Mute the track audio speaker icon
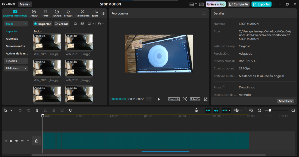 tap(22, 141)
